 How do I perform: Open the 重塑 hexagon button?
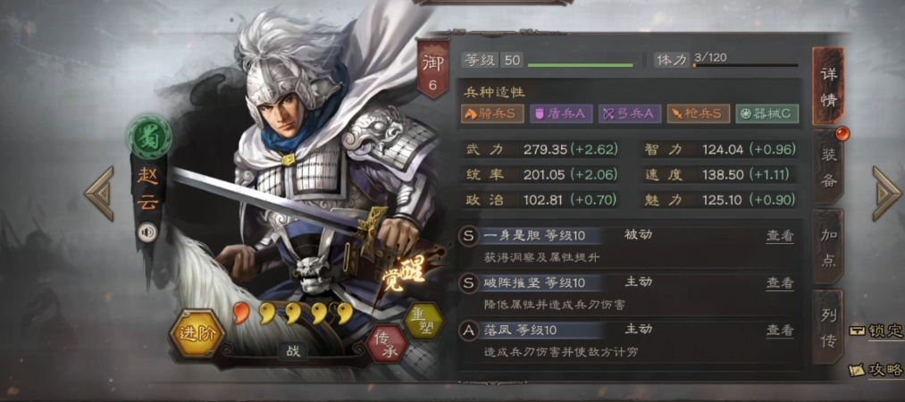click(x=424, y=322)
